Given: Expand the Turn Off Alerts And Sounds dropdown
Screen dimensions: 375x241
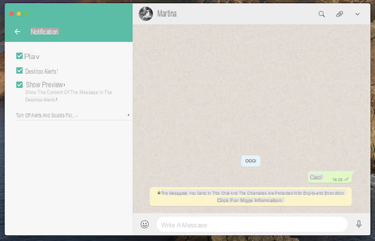Looking at the screenshot, I should [73, 116].
